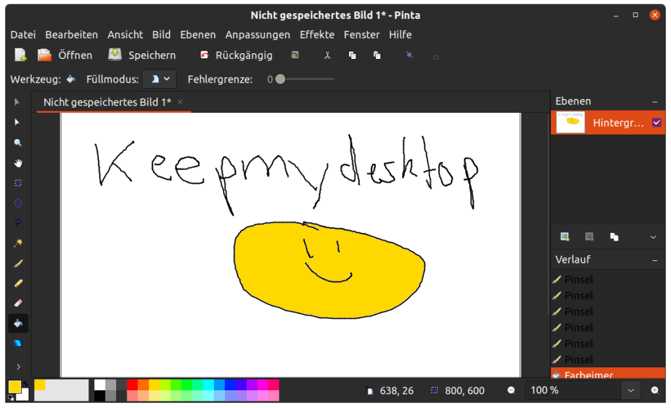This screenshot has width=671, height=408.
Task: Open the zoom percentage dropdown arrow
Action: (630, 391)
